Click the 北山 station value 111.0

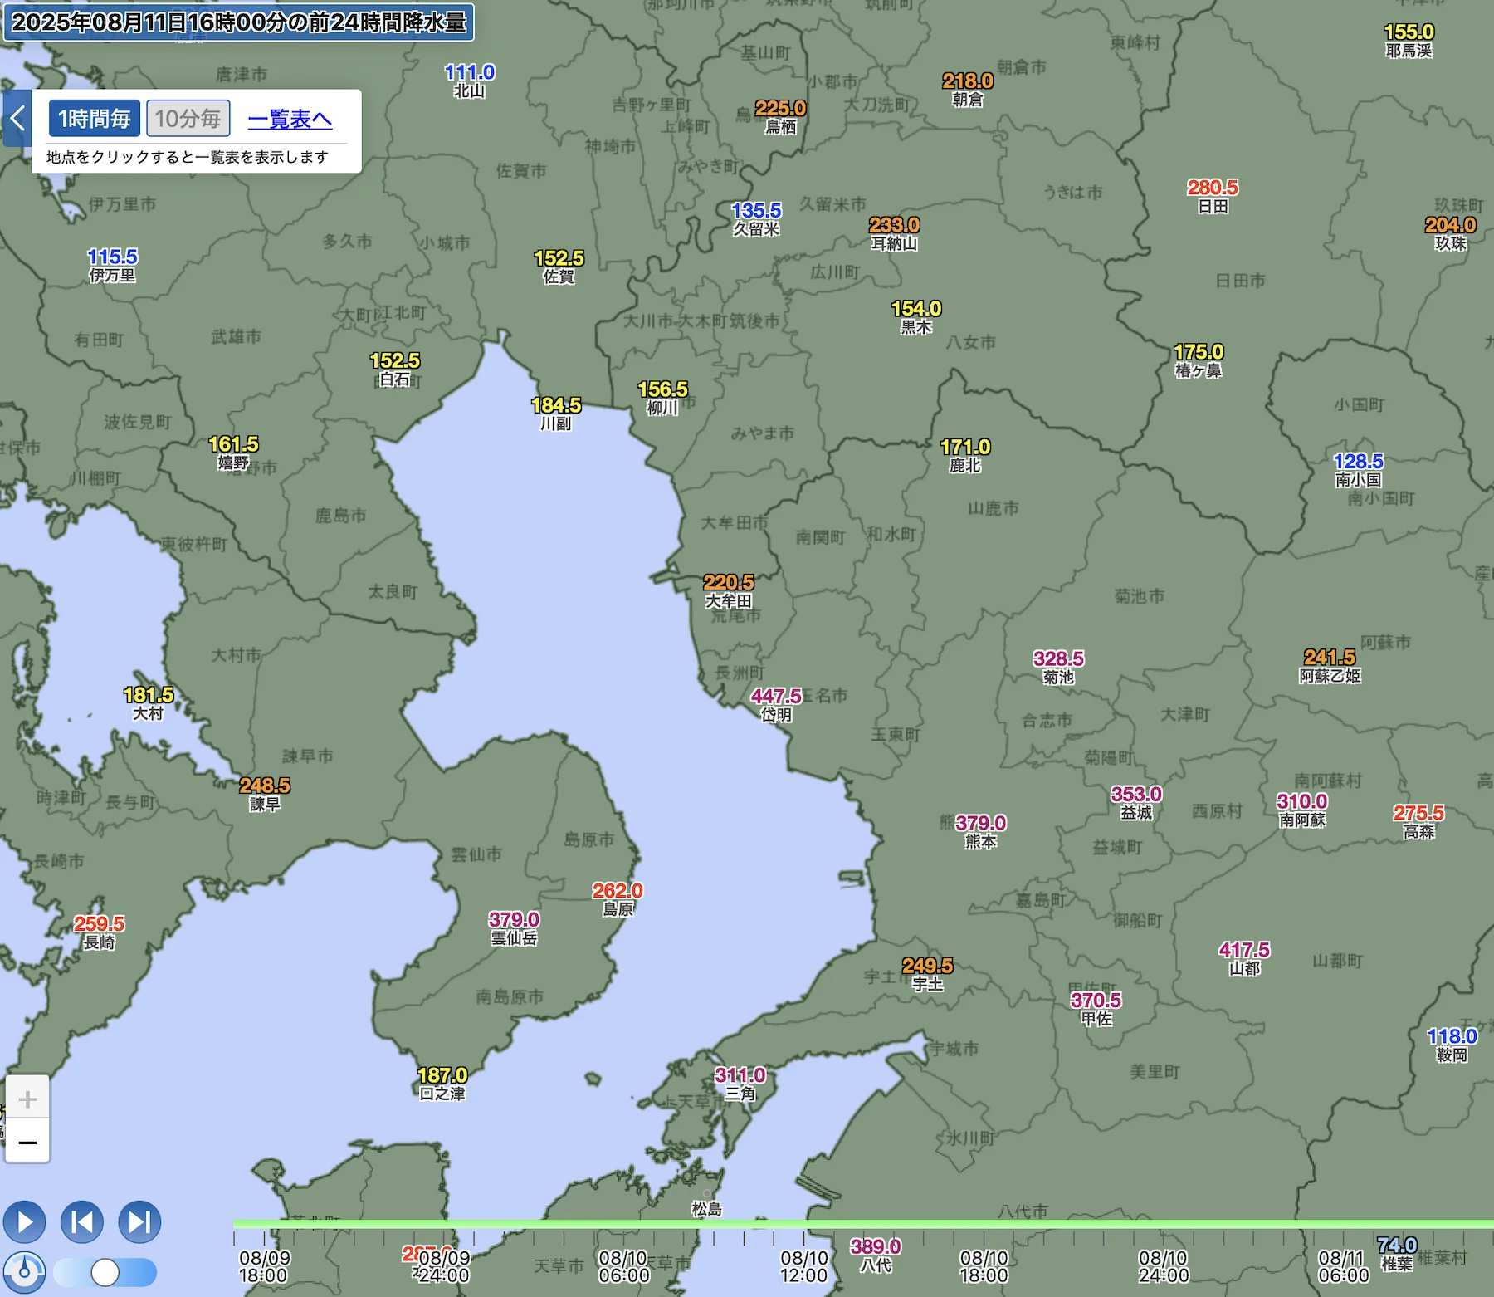pyautogui.click(x=469, y=73)
